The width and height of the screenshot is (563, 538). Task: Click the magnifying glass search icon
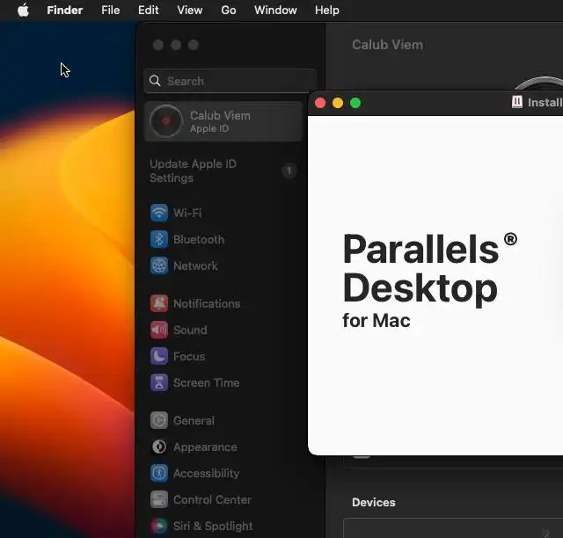tap(155, 81)
